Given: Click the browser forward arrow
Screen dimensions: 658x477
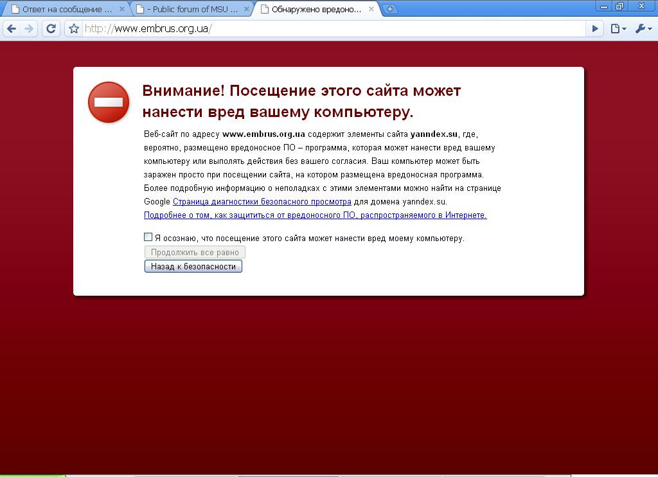Looking at the screenshot, I should [29, 28].
